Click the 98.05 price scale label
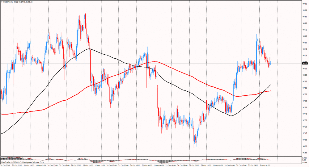This screenshot has width=309, height=167. 305,75
